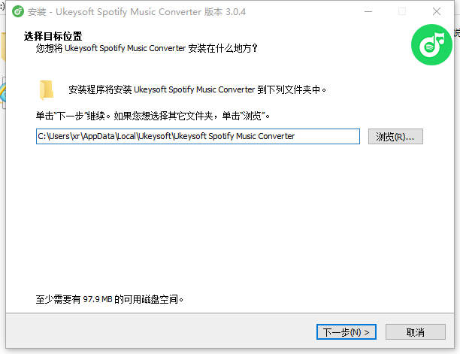Click the text 安装程序将安装 Ukeysoft Spotify Music Converter
The width and height of the screenshot is (460, 354).
[x=162, y=89]
